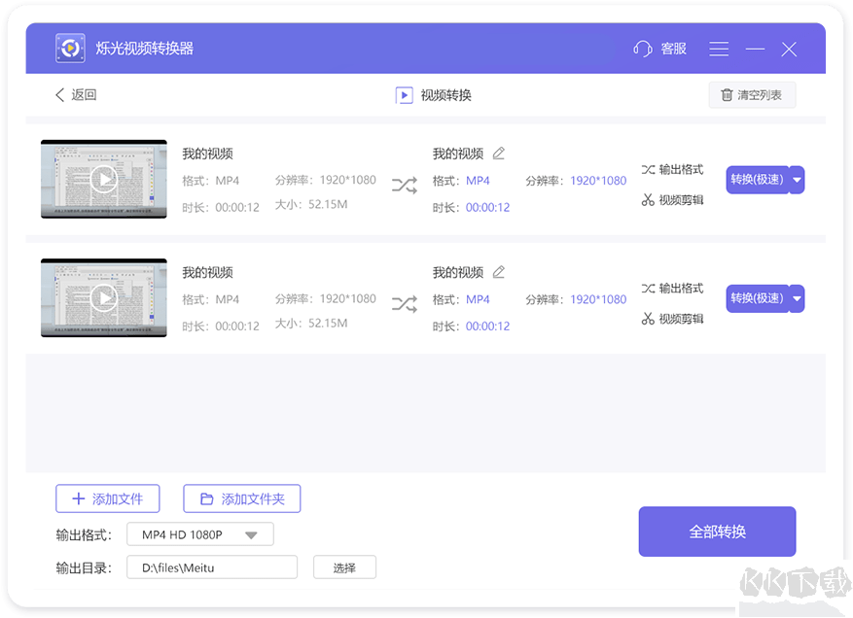Screen dimensions: 853x618
Task: Click the customer service headset icon
Action: click(x=641, y=48)
